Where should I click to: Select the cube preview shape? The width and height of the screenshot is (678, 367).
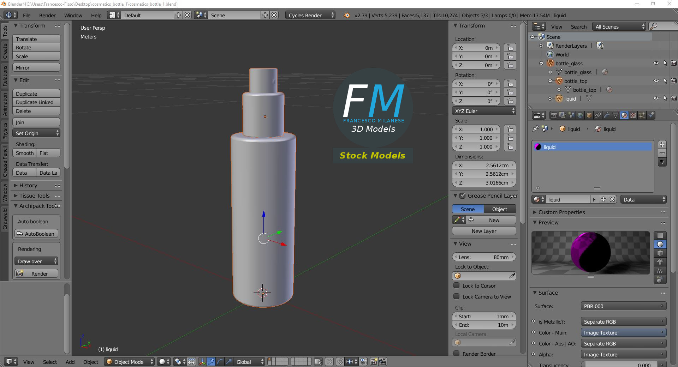660,253
